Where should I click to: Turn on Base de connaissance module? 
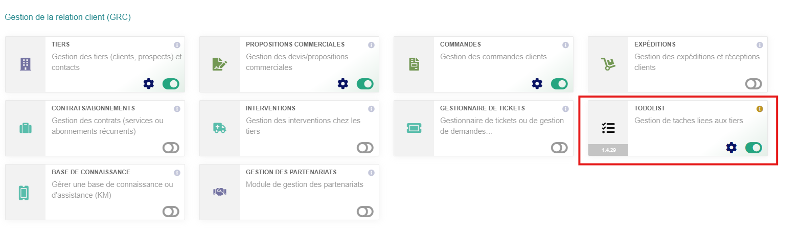171,212
